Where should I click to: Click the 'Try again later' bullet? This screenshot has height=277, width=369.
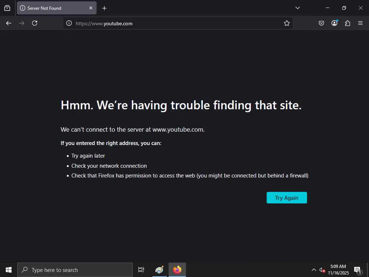(x=88, y=156)
